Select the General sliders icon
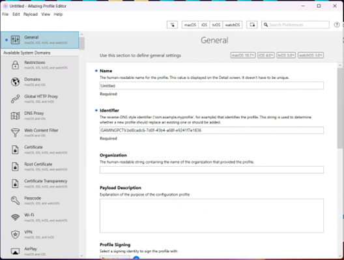Screen dimensions: 344x260 click(16, 40)
